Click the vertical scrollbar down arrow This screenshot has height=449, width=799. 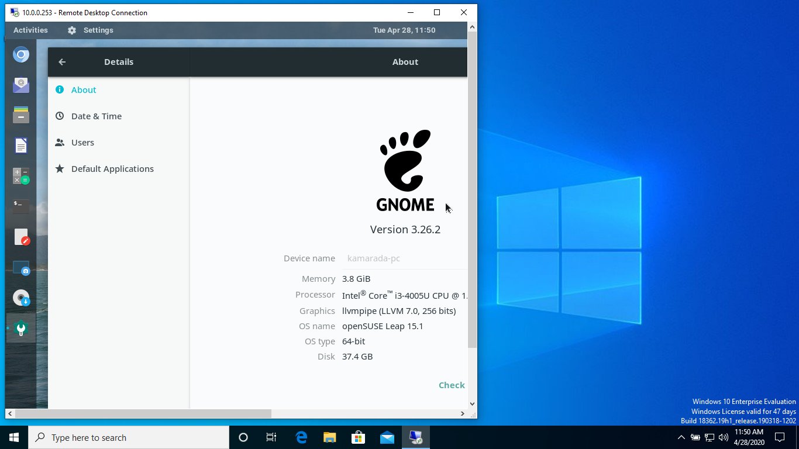point(472,403)
